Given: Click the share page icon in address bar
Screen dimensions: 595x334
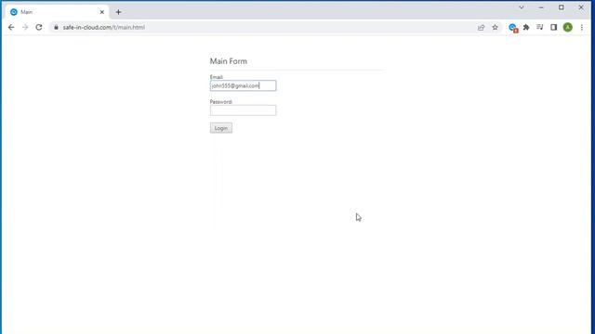Looking at the screenshot, I should 482,27.
